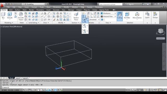Select the Polygon tool in Draw panel

tap(42, 20)
